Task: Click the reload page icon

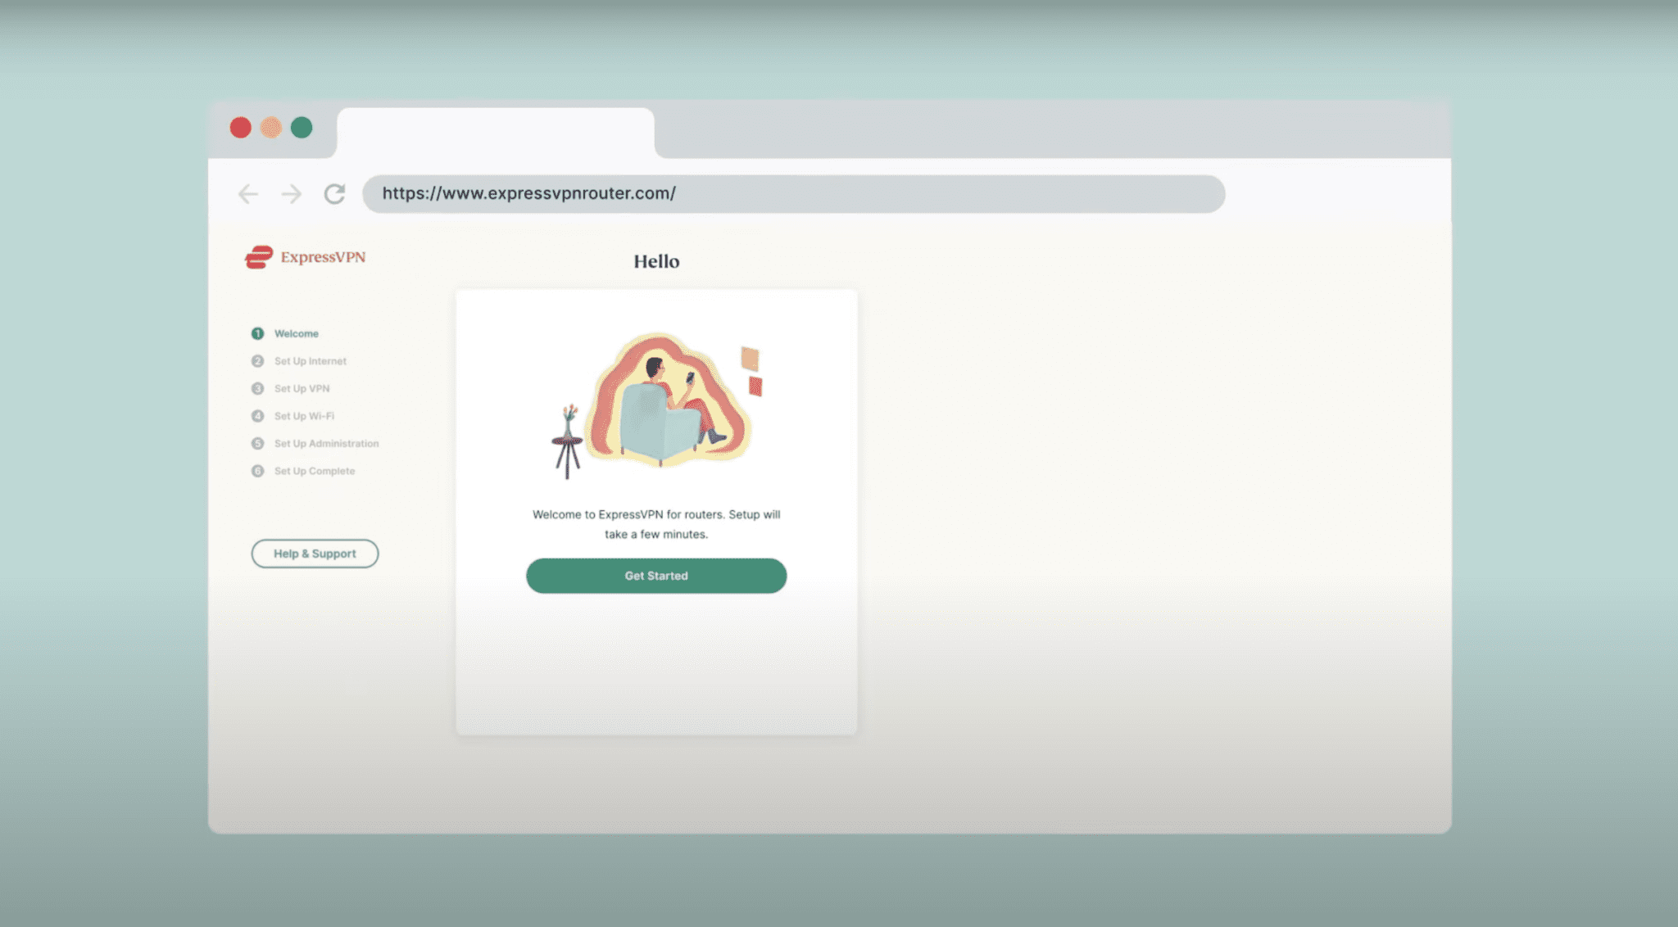Action: (334, 194)
